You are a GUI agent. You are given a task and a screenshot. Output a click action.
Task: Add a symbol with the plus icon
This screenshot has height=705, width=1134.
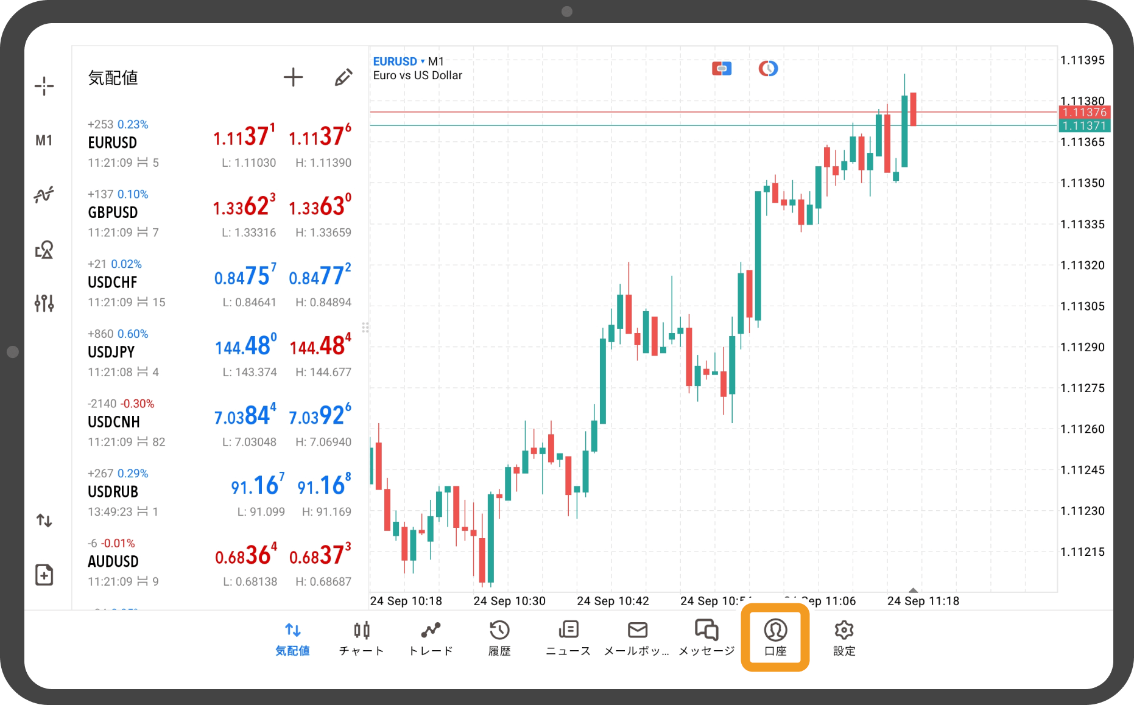293,77
